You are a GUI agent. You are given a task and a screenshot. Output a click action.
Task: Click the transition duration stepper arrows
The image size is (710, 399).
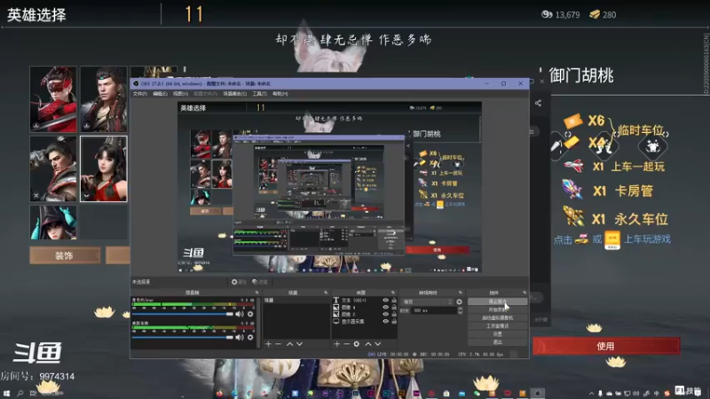(460, 311)
